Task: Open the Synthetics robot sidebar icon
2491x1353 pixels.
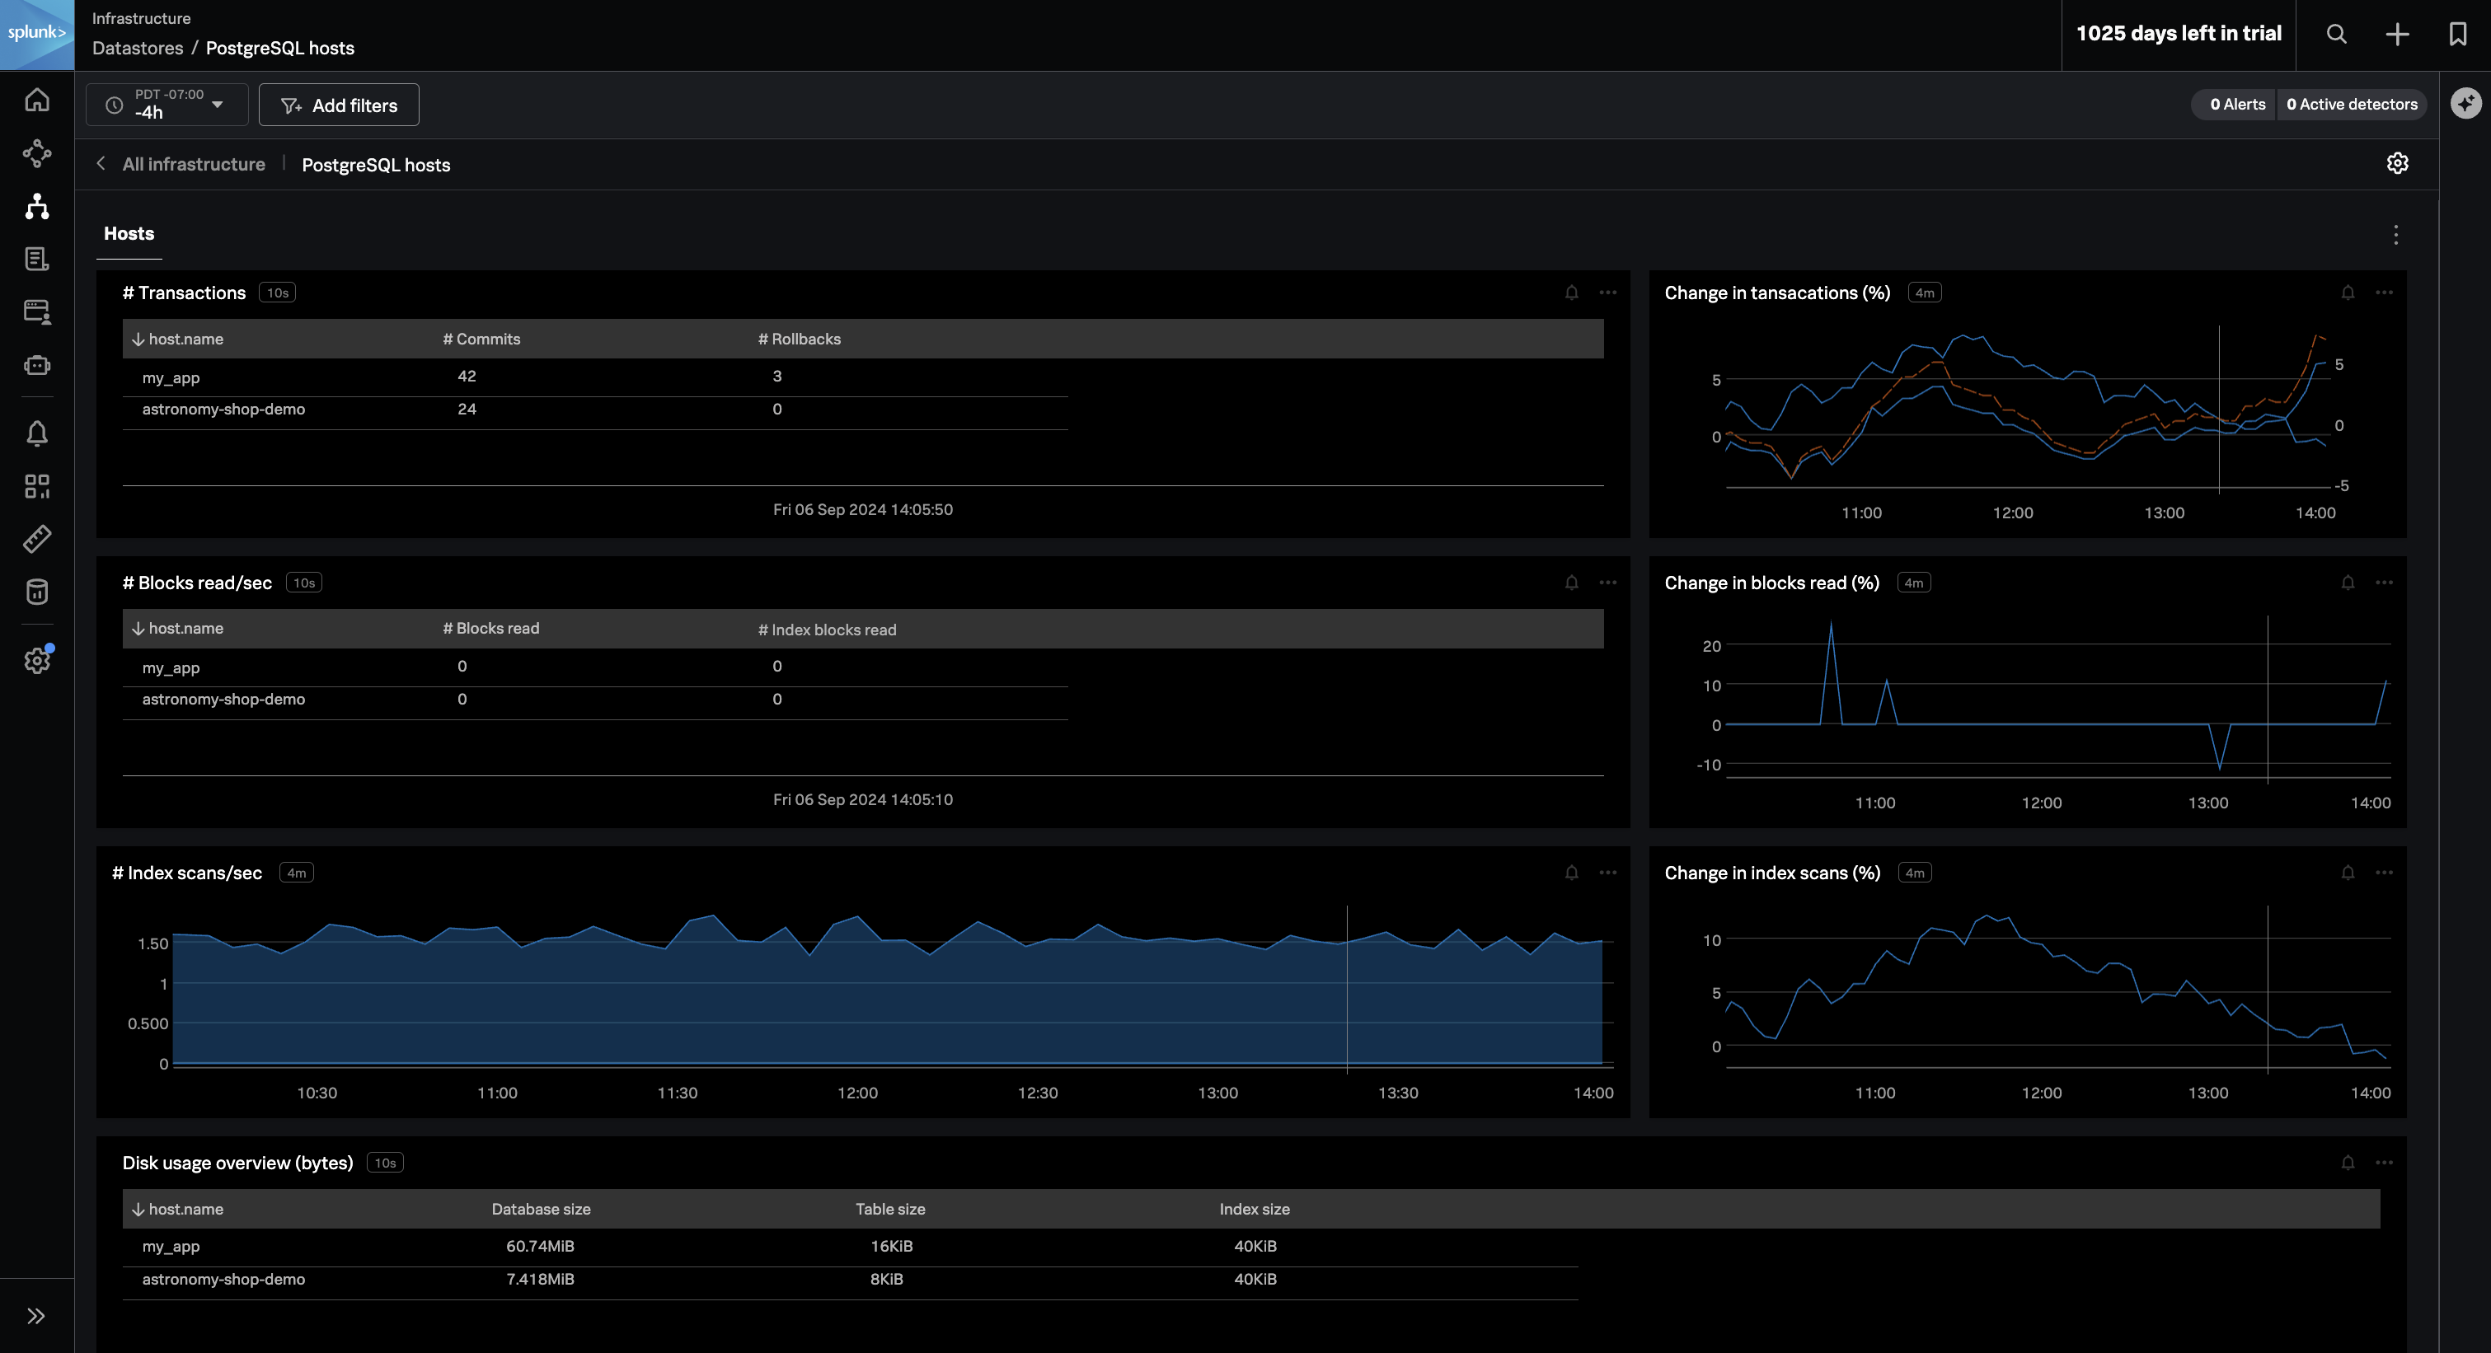Action: tap(37, 365)
